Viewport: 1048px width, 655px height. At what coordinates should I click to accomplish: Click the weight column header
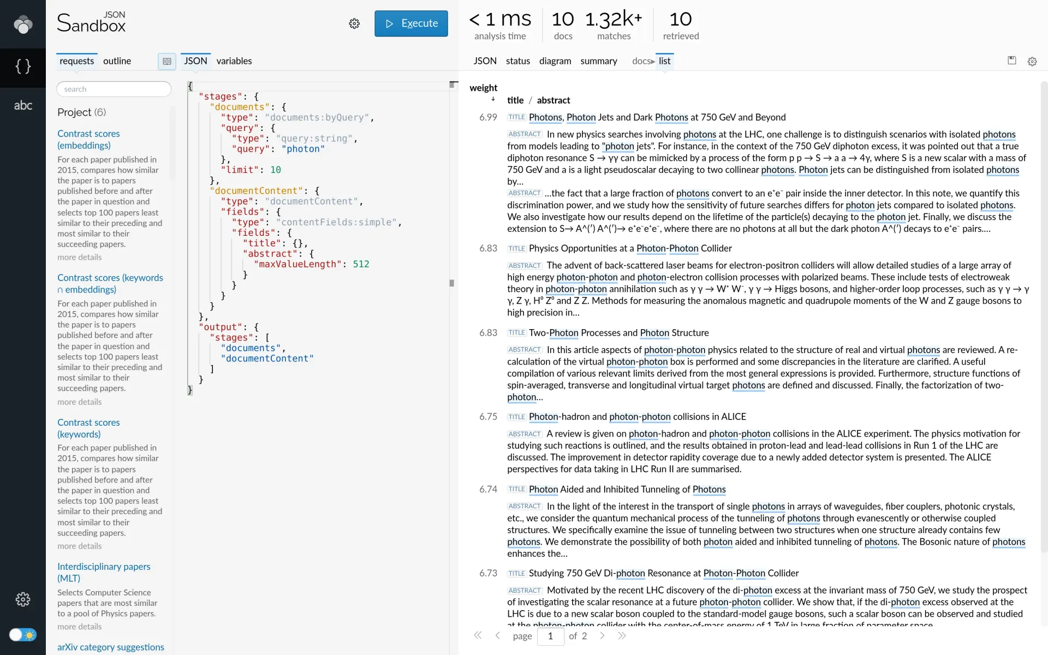pyautogui.click(x=483, y=87)
